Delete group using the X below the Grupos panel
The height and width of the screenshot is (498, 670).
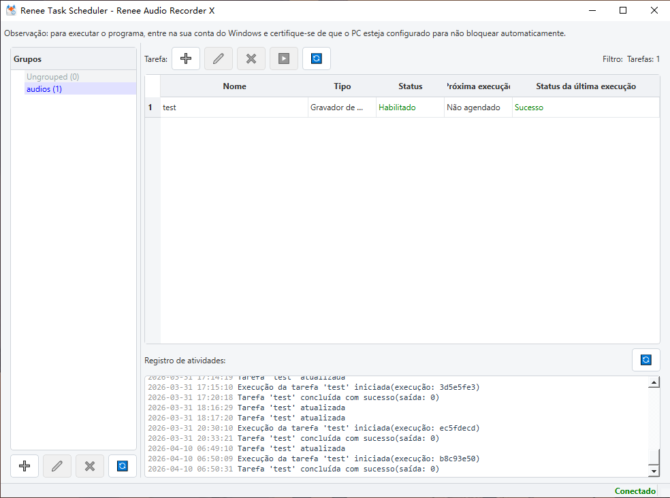pos(90,466)
